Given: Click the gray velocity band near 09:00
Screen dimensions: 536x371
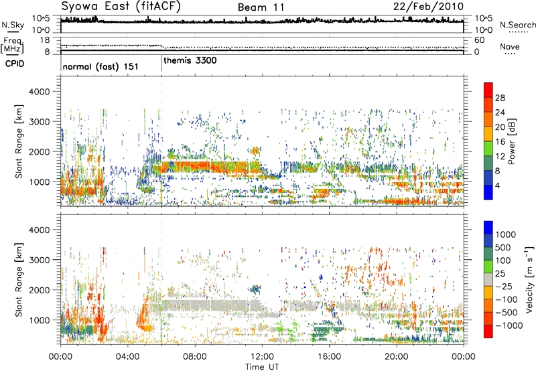Looking at the screenshot, I should pyautogui.click(x=212, y=305).
